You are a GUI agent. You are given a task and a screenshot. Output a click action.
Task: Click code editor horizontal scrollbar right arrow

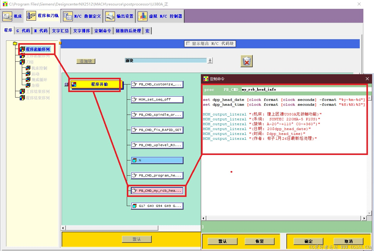pos(364,218)
